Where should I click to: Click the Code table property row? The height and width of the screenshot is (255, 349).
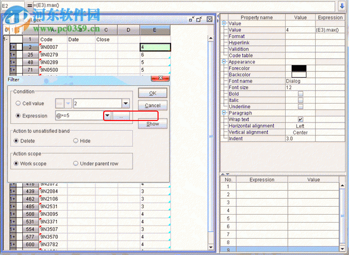287,55
